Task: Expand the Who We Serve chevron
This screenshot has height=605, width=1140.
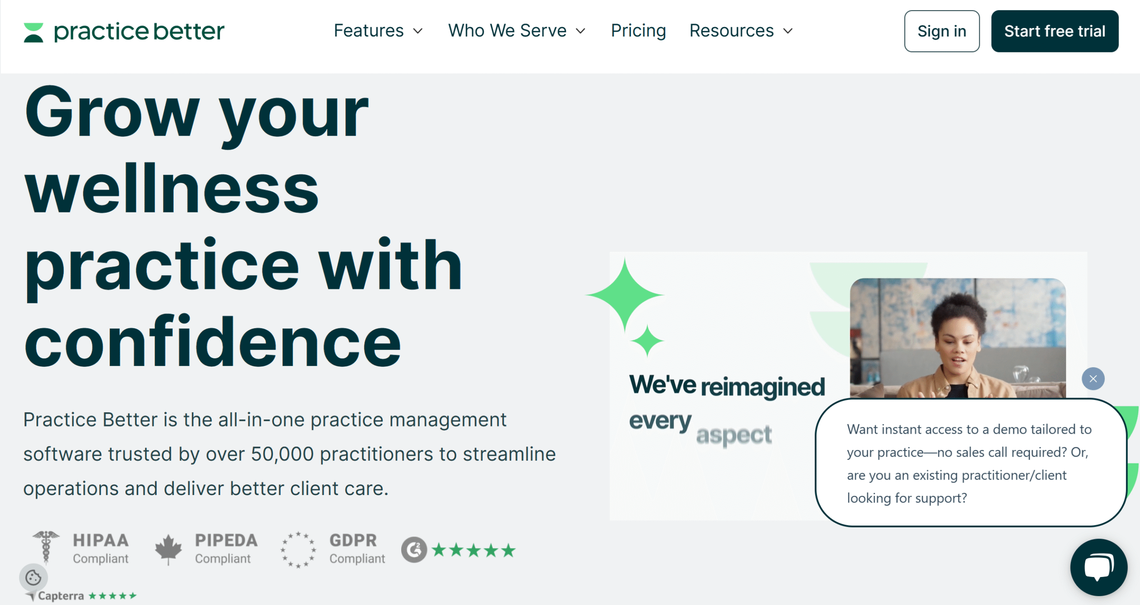Action: point(581,31)
